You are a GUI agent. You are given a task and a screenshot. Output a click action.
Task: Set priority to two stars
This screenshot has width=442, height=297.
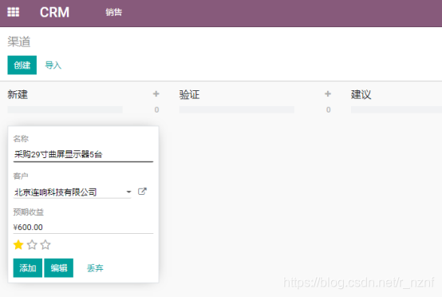pyautogui.click(x=32, y=245)
